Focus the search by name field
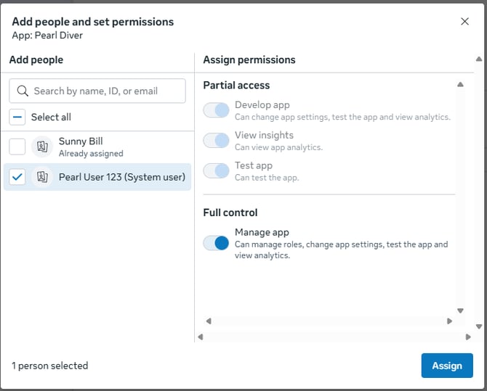This screenshot has width=487, height=391. 105,91
